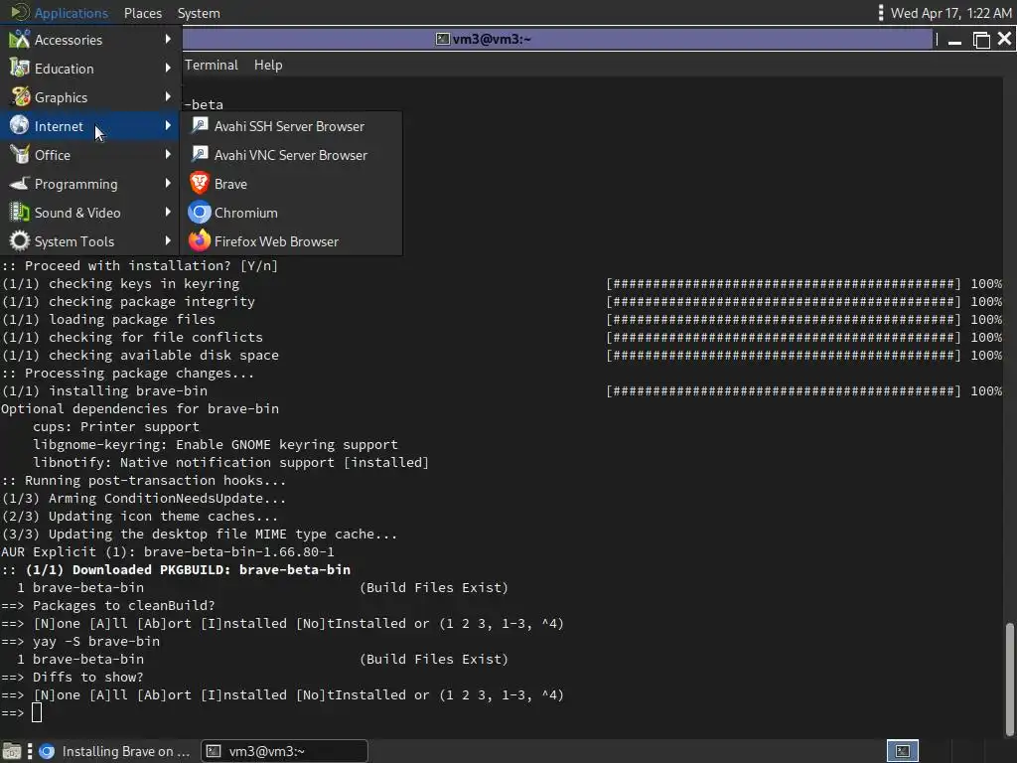Open the Education category icon
The height and width of the screenshot is (763, 1017).
[20, 69]
